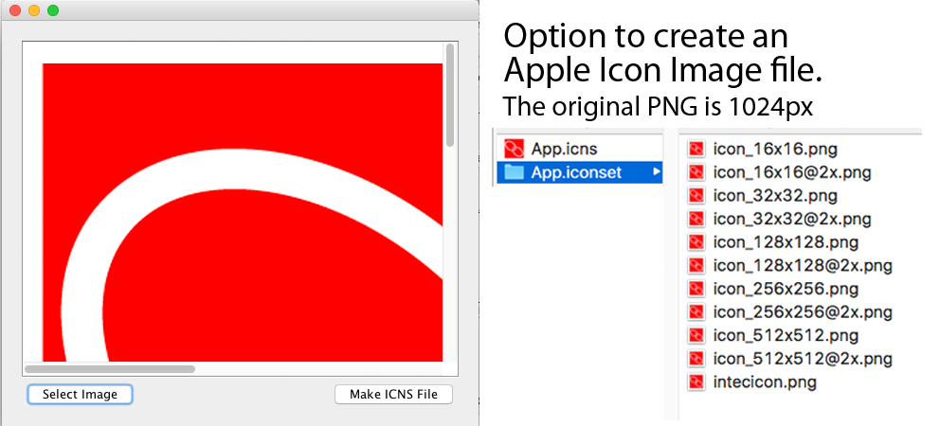Expand the App.iconset folder arrow

click(657, 172)
